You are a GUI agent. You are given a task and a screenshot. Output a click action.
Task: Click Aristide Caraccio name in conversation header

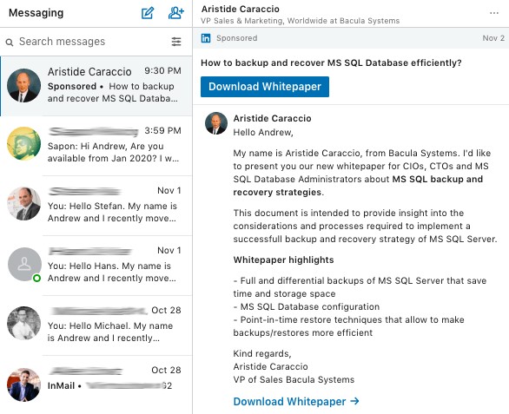pos(241,9)
